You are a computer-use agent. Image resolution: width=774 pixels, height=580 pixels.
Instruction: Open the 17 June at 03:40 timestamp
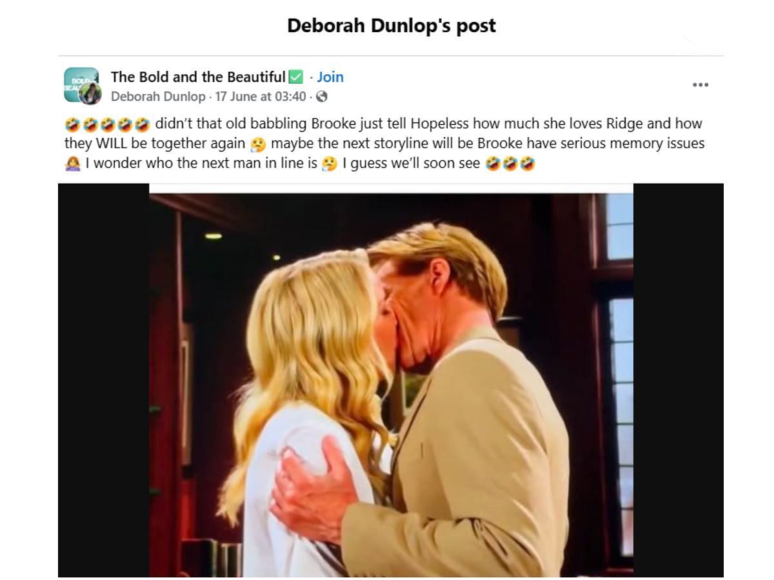(x=261, y=97)
